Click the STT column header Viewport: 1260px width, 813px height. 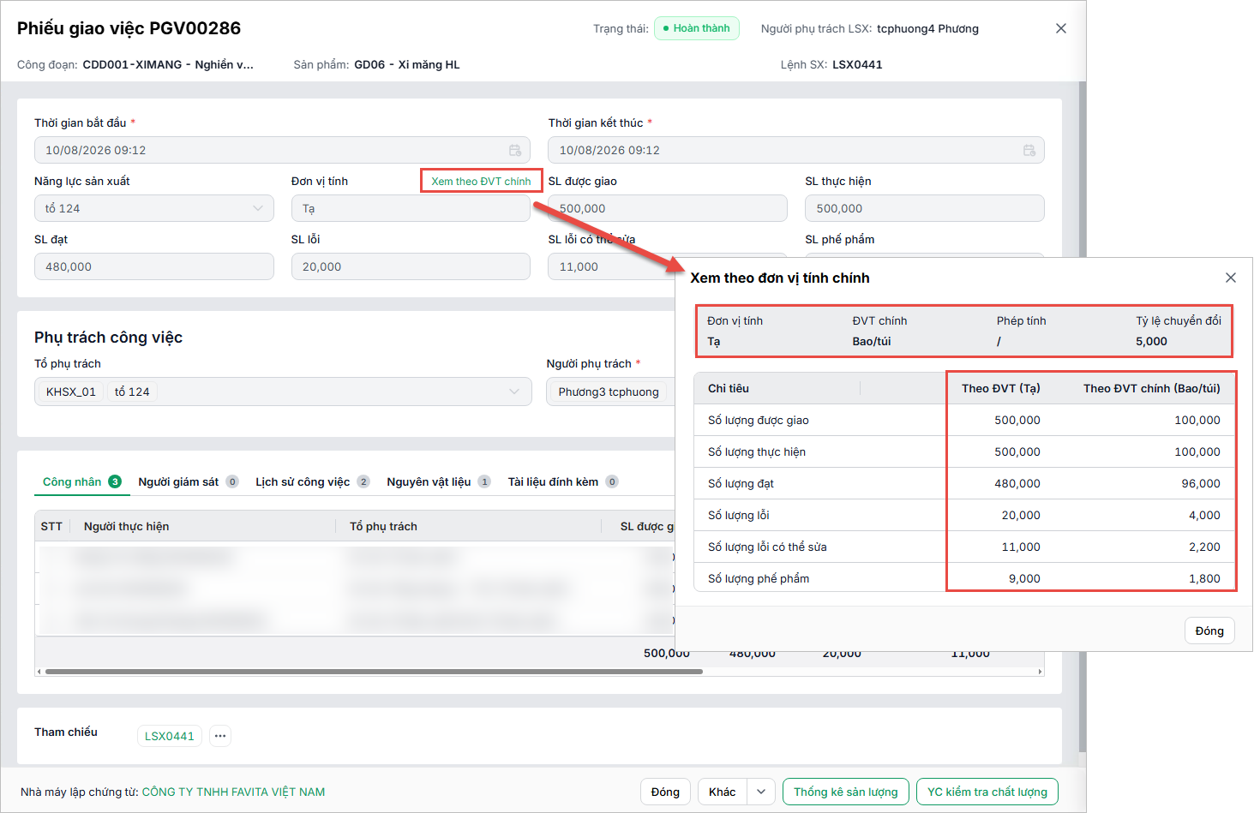(x=51, y=526)
